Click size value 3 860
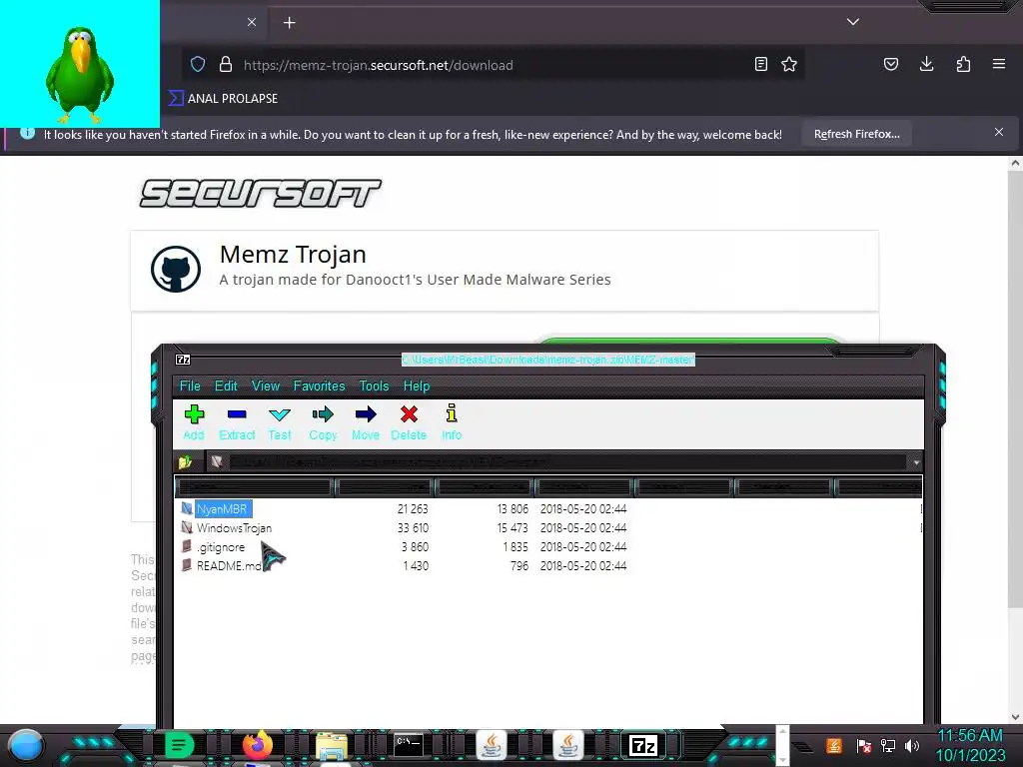1023x767 pixels. (415, 546)
